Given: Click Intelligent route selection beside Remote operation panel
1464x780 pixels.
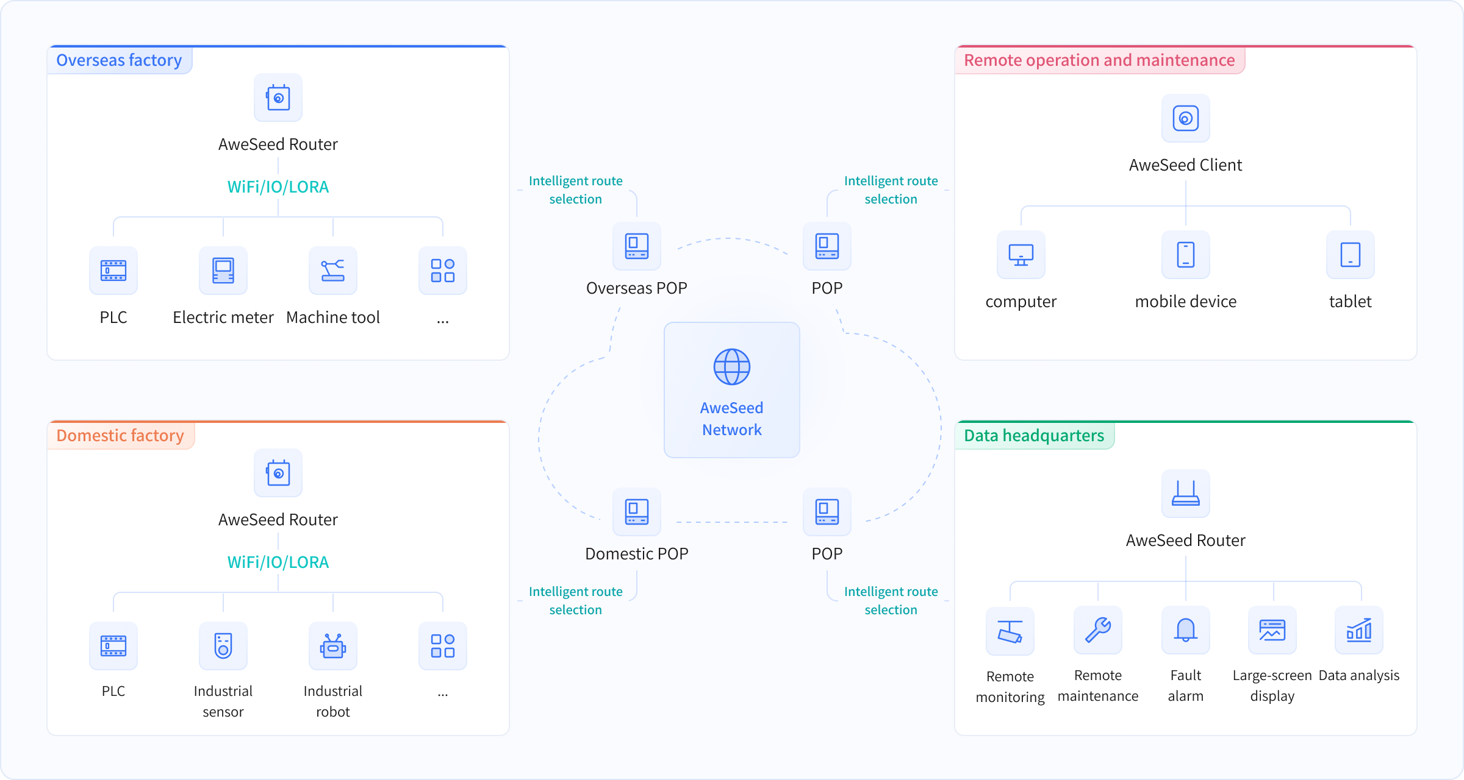Looking at the screenshot, I should 891,190.
